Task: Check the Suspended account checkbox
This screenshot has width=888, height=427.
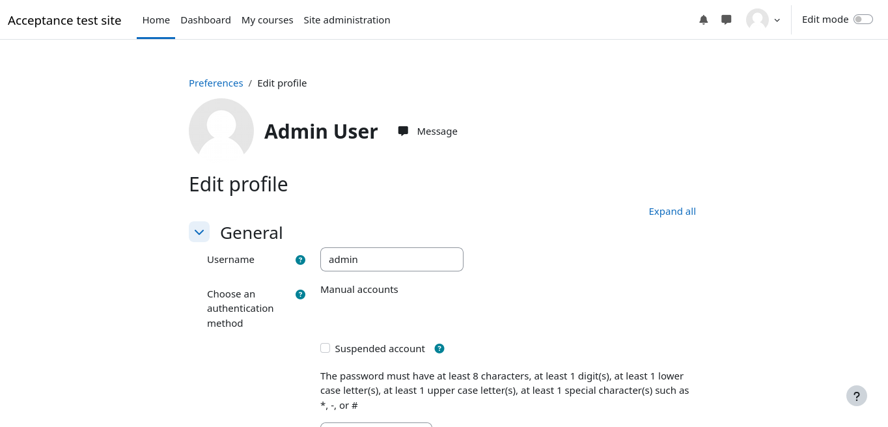Action: (326, 348)
